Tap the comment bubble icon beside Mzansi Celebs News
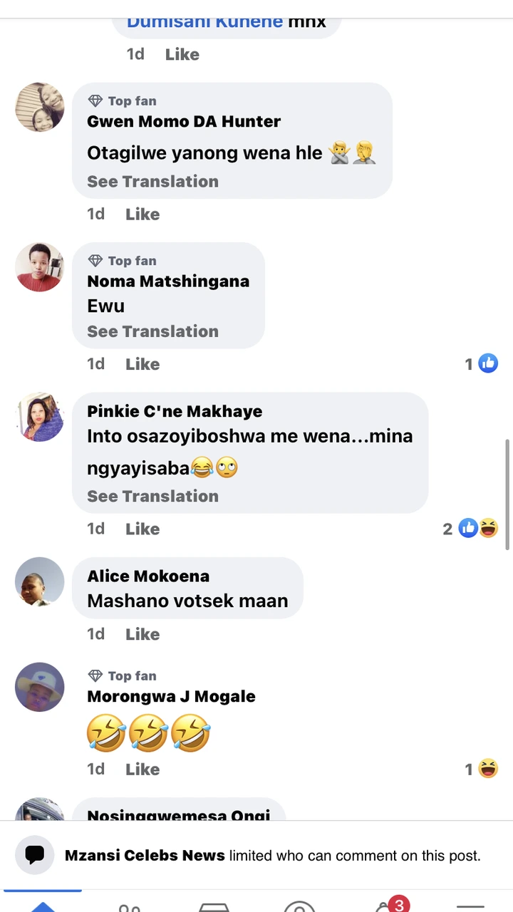 point(34,855)
